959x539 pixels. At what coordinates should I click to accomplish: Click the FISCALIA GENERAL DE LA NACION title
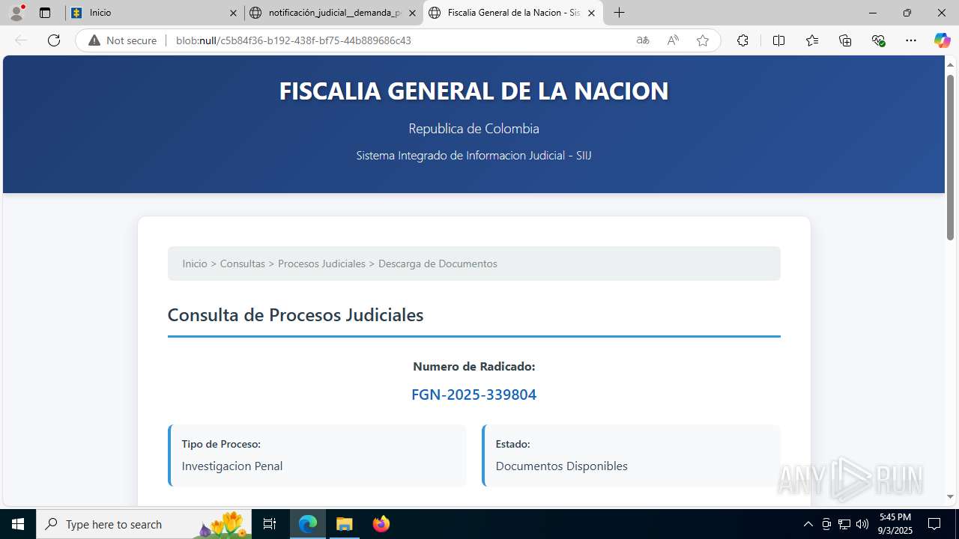coord(474,91)
